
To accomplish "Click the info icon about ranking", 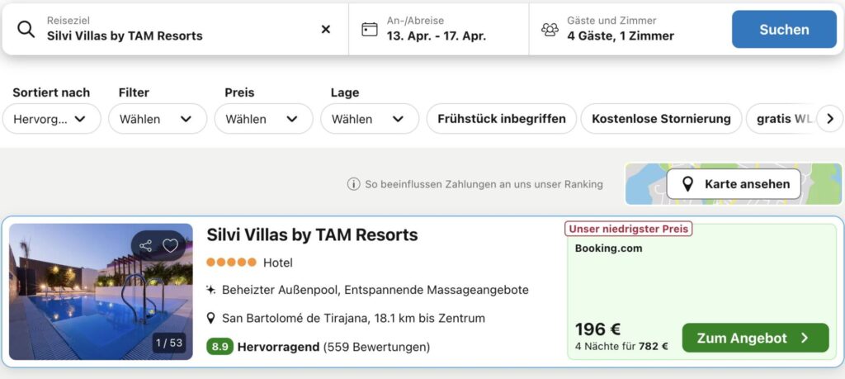I will click(x=354, y=184).
